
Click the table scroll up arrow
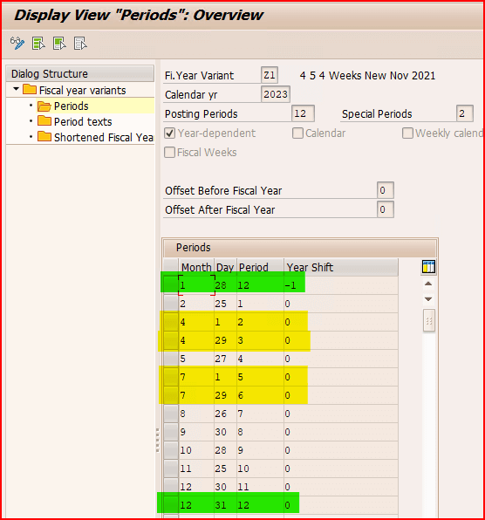pyautogui.click(x=428, y=284)
